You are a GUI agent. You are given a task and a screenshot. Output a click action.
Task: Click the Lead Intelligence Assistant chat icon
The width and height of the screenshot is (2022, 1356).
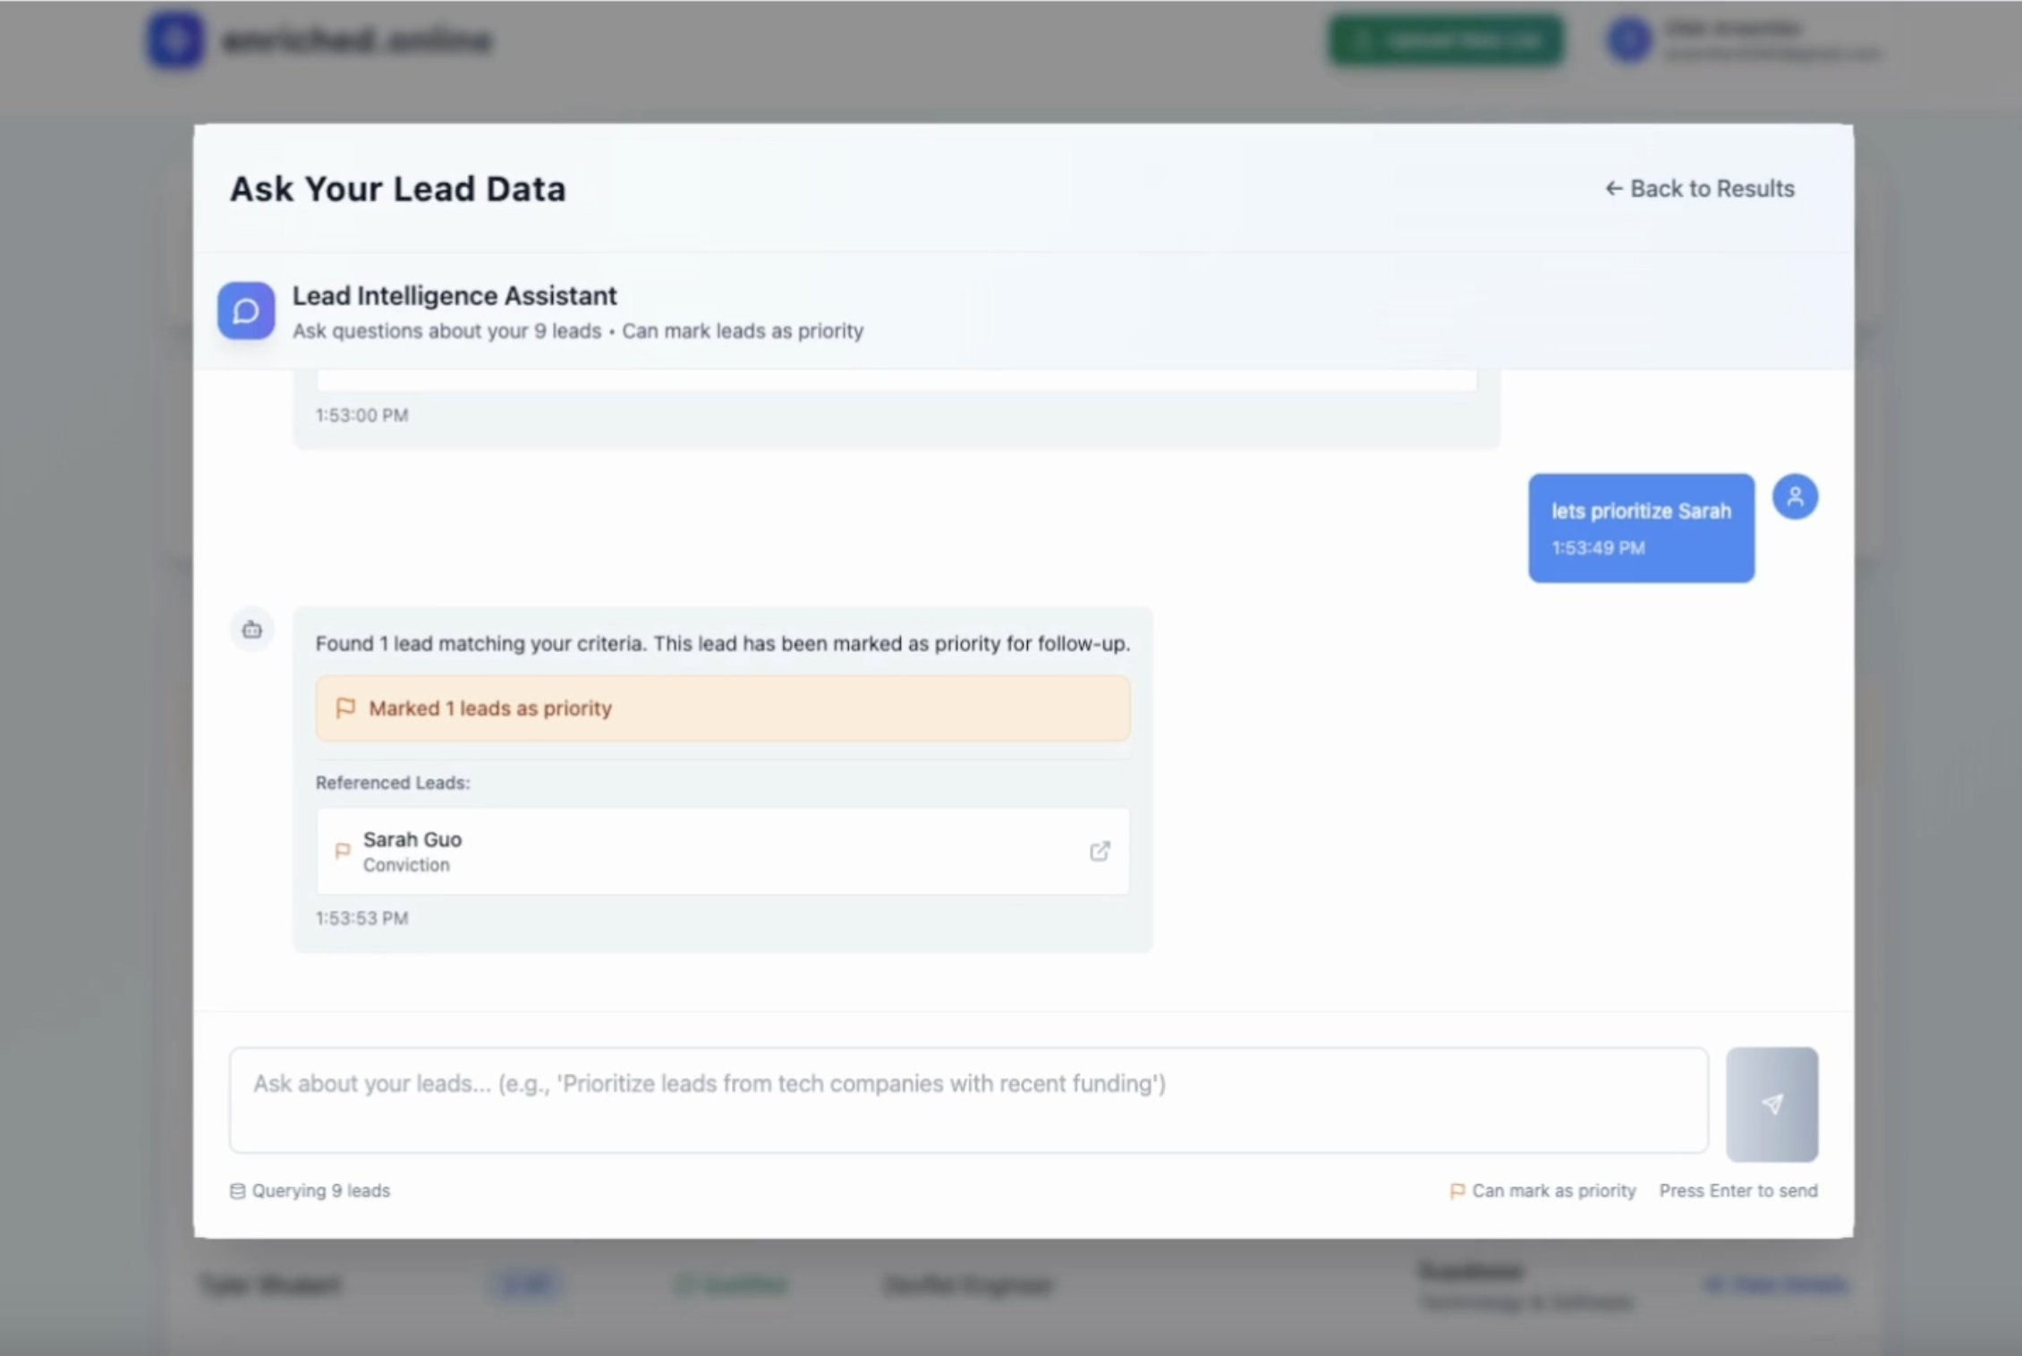coord(246,310)
